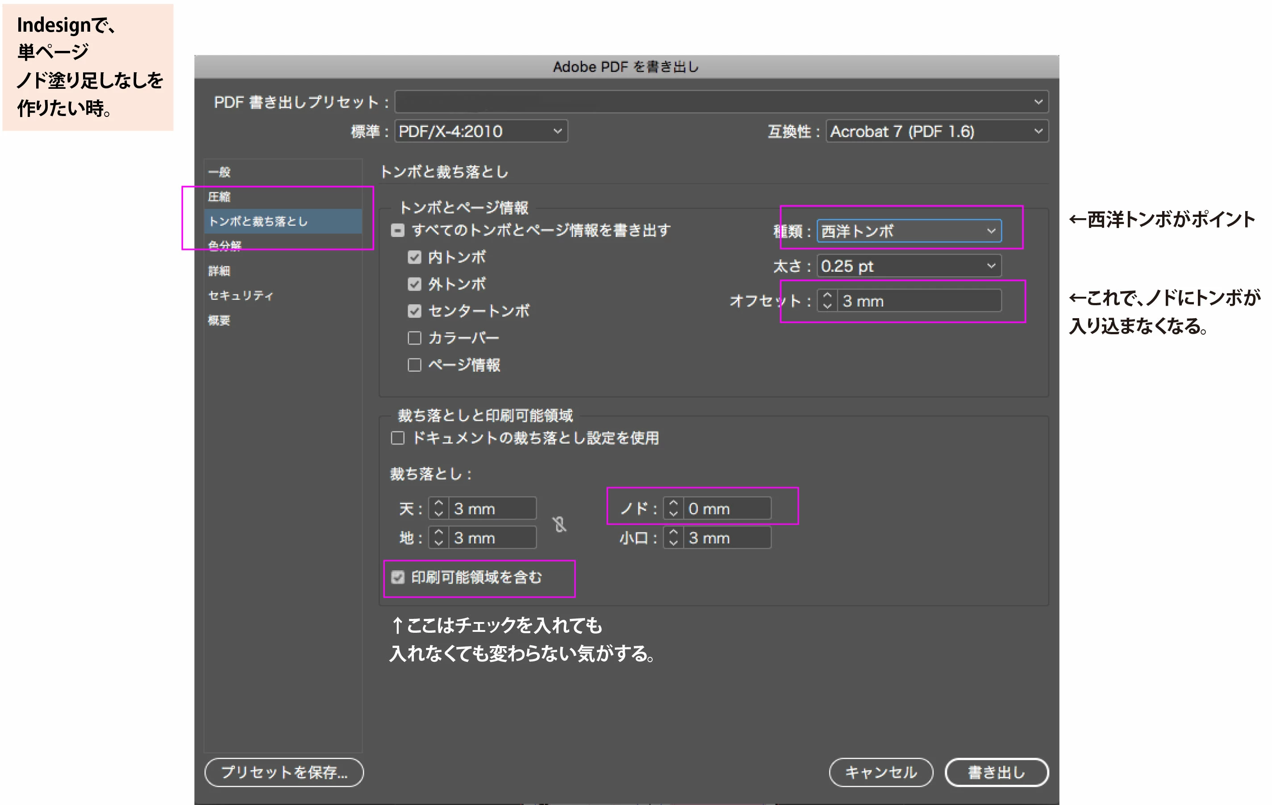Open the 互換性 Acrobat 7 dropdown
This screenshot has height=805, width=1272.
pos(937,131)
